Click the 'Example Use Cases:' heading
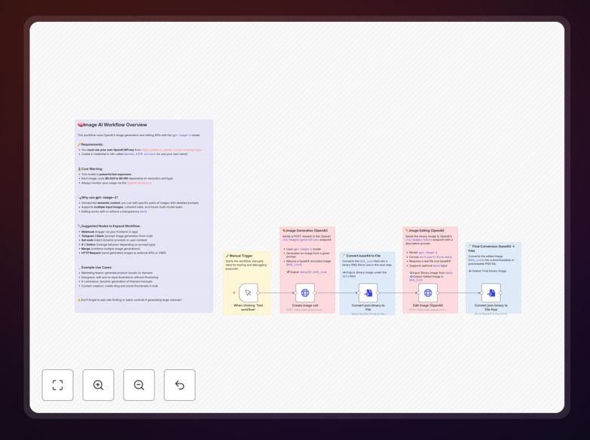590x440 pixels. coord(95,268)
